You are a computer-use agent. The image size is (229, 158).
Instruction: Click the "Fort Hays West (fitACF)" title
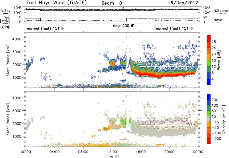[56, 3]
